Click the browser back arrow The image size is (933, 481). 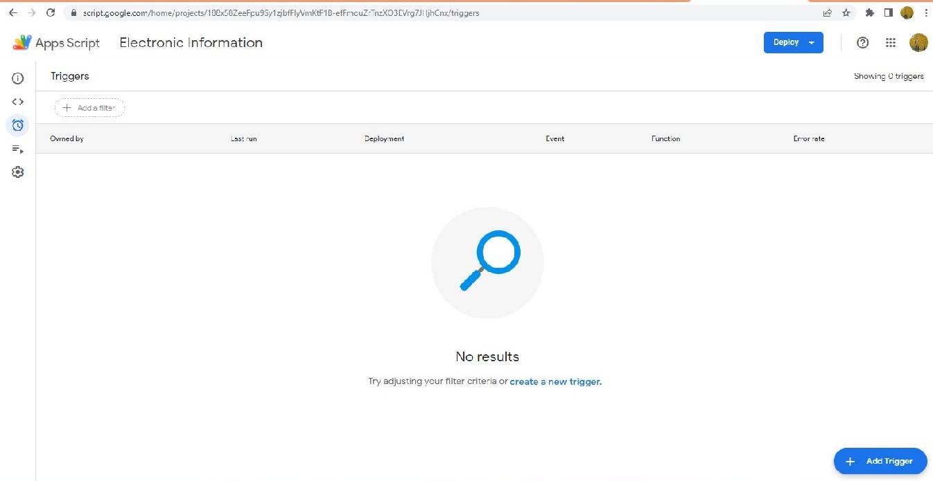[x=12, y=12]
